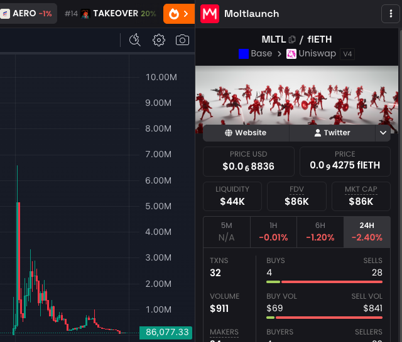Select the 5M timeframe tab
Viewport: 402px width, 342px height.
coord(227,232)
